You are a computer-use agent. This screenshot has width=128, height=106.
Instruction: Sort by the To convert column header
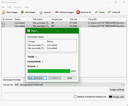[x=7, y=19]
